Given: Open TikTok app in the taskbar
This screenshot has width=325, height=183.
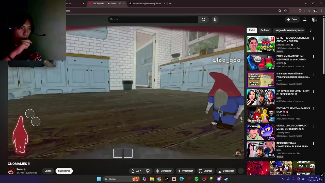Looking at the screenshot, I should [167, 179].
